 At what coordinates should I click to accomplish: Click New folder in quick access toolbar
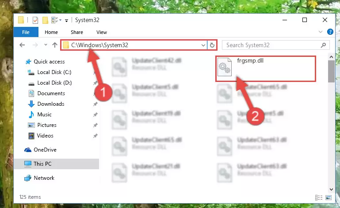[45, 20]
